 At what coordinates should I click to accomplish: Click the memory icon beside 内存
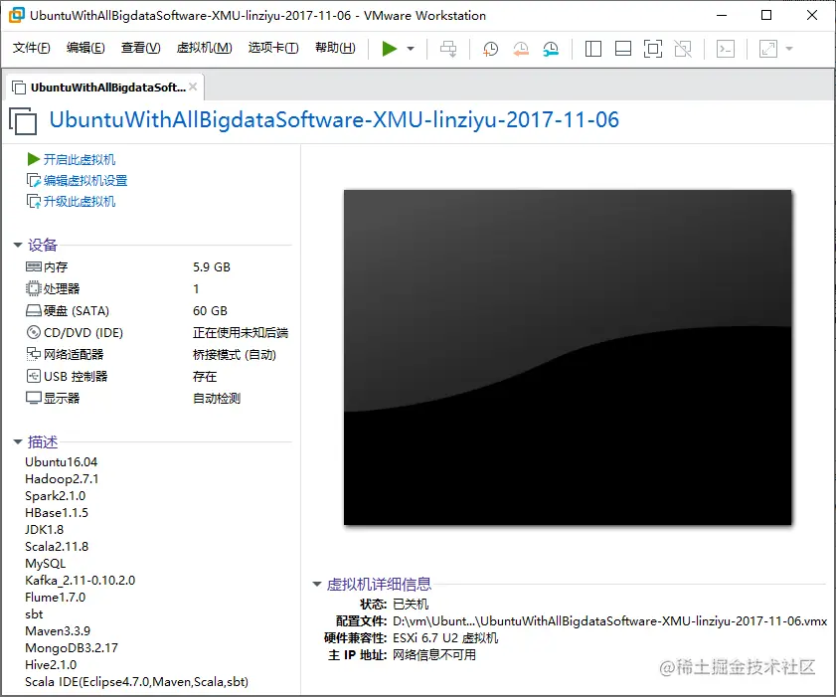[33, 266]
